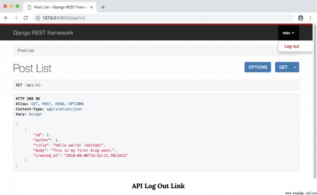
Task: Click the GET /api/v1/ request line
Action: 29,85
